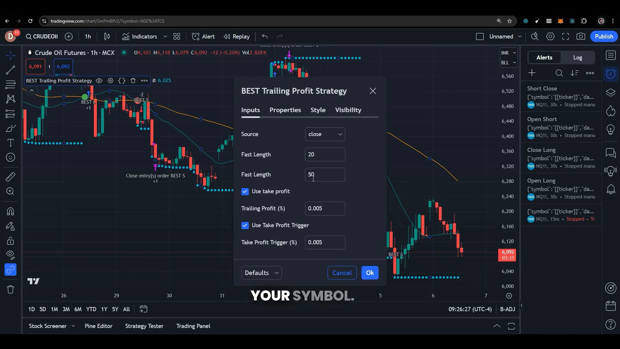Viewport: 620px width, 349px height.
Task: Click the Ok button
Action: [370, 273]
